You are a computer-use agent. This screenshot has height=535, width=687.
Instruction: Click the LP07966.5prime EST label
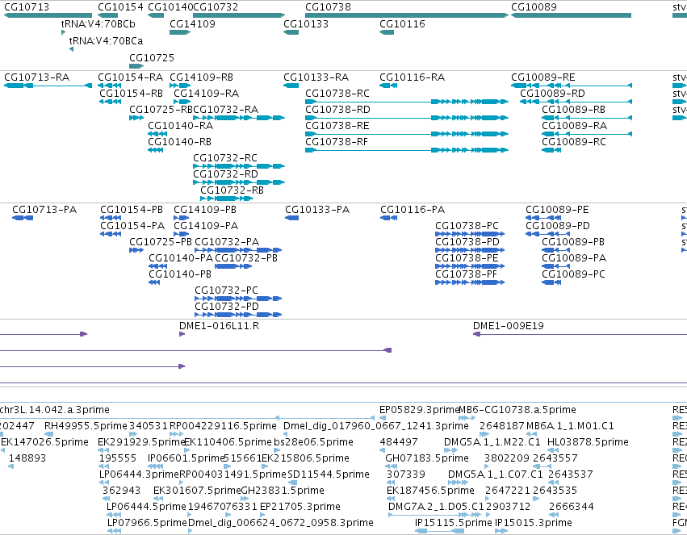pos(147,523)
